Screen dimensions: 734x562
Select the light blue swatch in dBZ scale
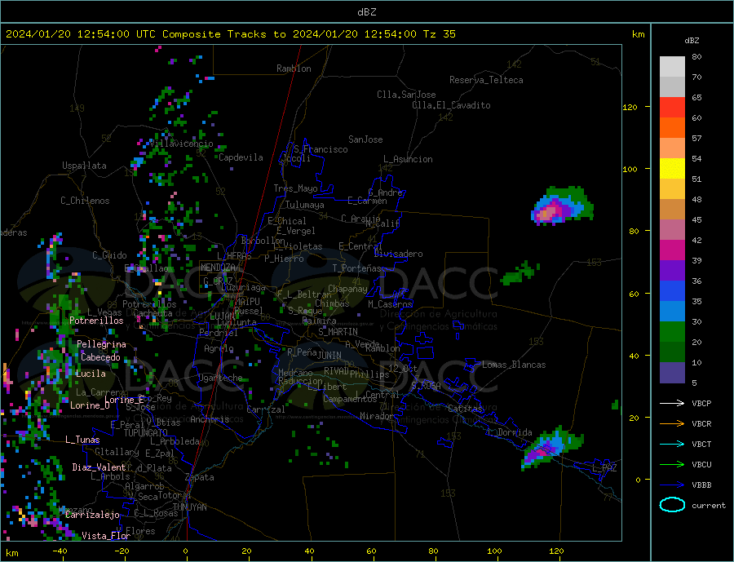[672, 312]
